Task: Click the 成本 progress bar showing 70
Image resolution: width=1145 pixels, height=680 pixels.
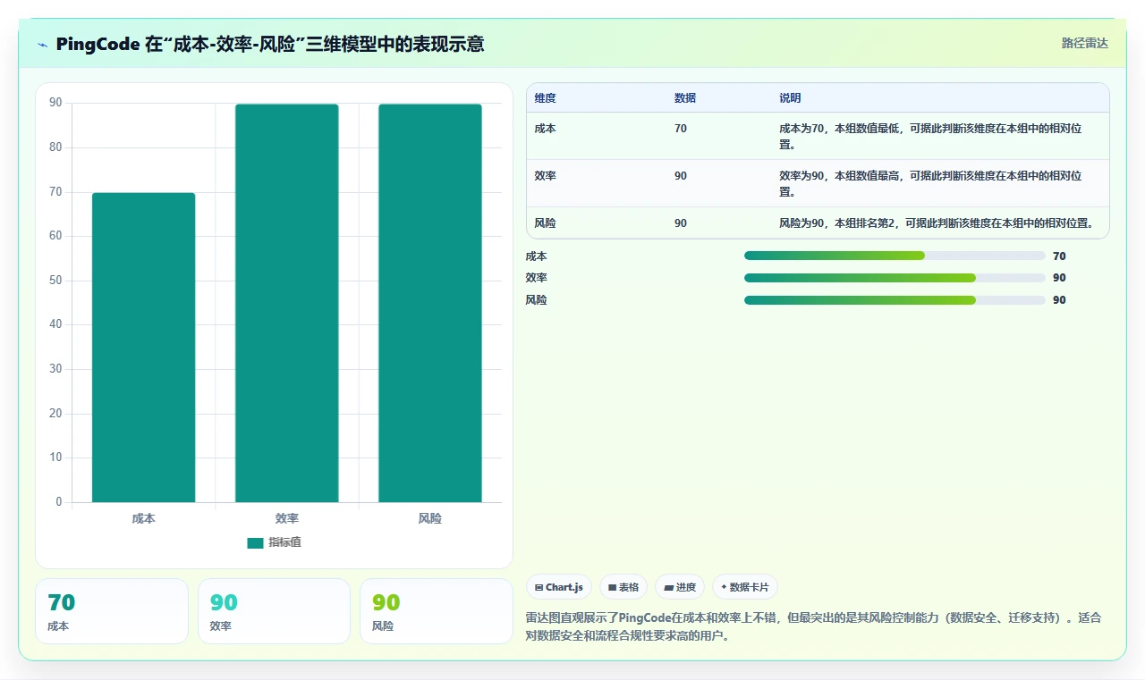Action: coord(895,256)
